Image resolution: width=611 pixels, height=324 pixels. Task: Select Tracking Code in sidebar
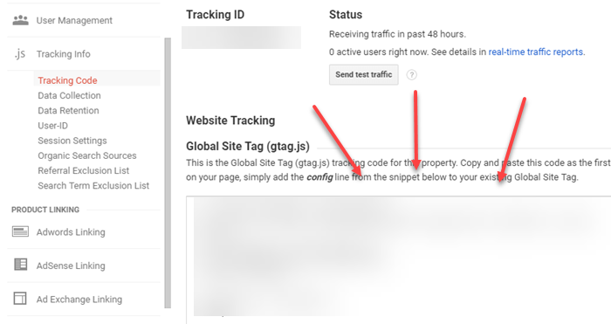pyautogui.click(x=67, y=80)
